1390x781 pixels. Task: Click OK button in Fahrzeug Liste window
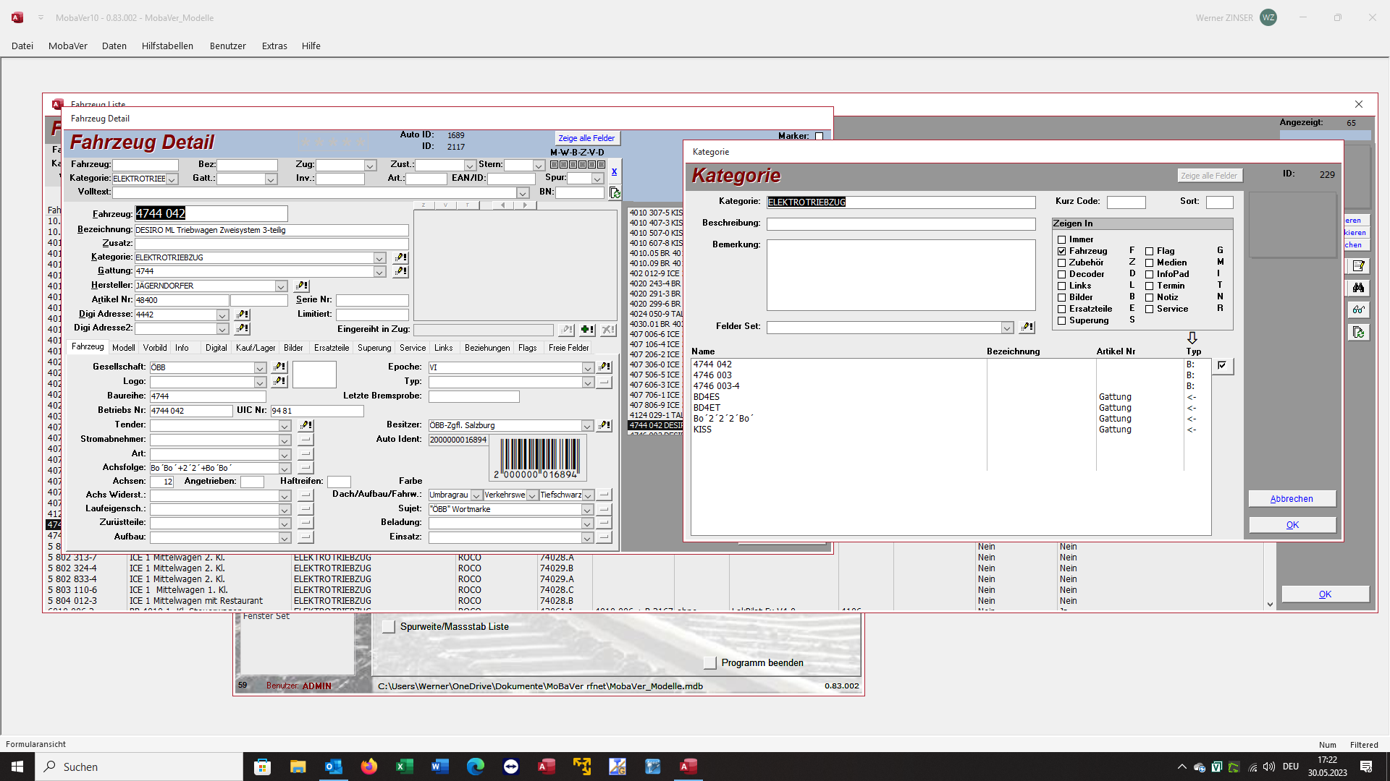click(1325, 594)
